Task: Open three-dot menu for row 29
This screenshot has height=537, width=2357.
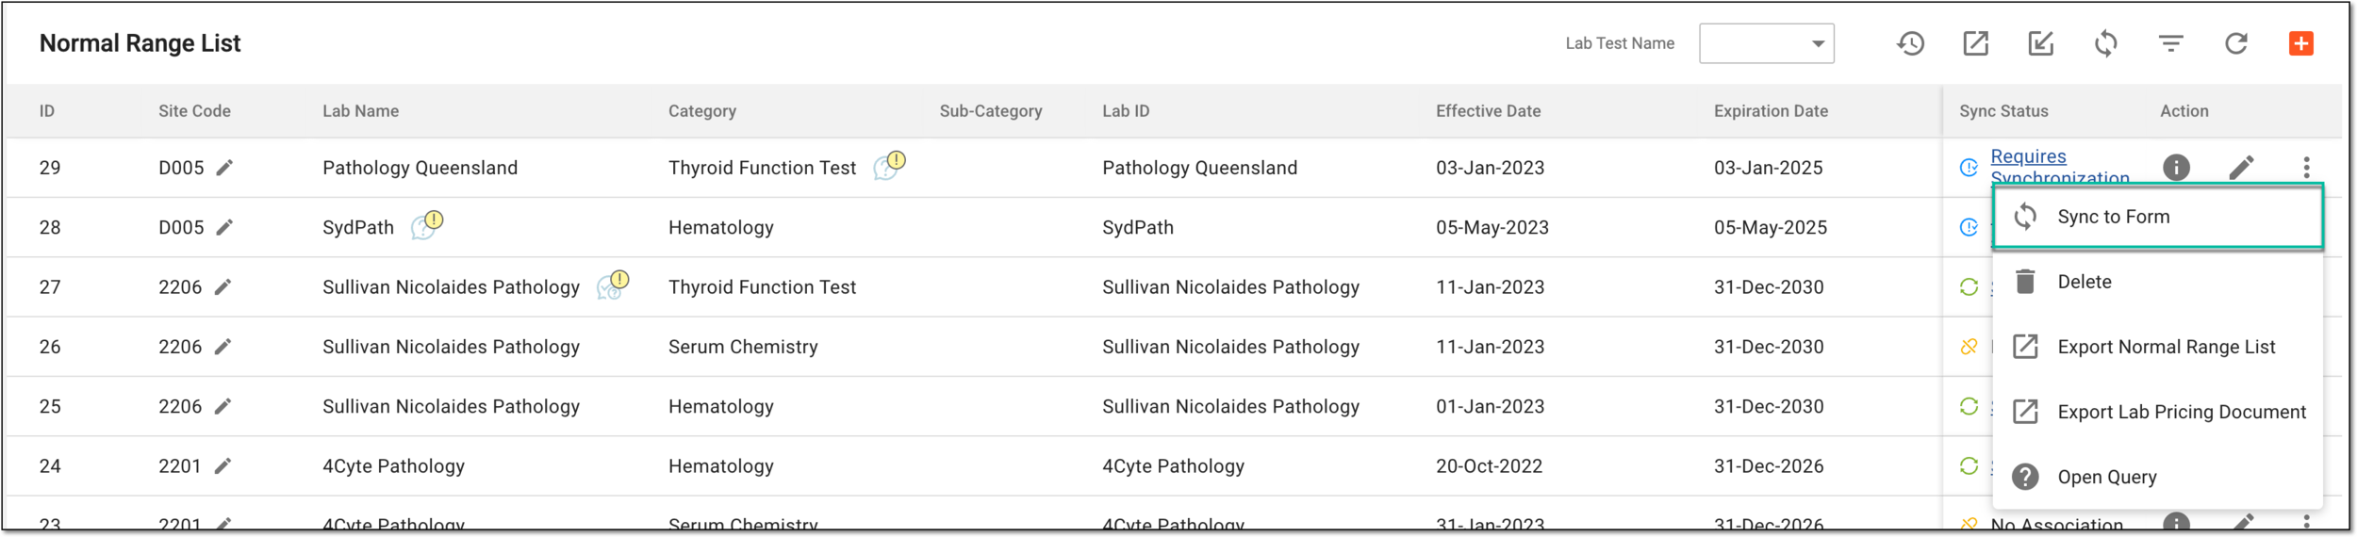Action: 2306,168
